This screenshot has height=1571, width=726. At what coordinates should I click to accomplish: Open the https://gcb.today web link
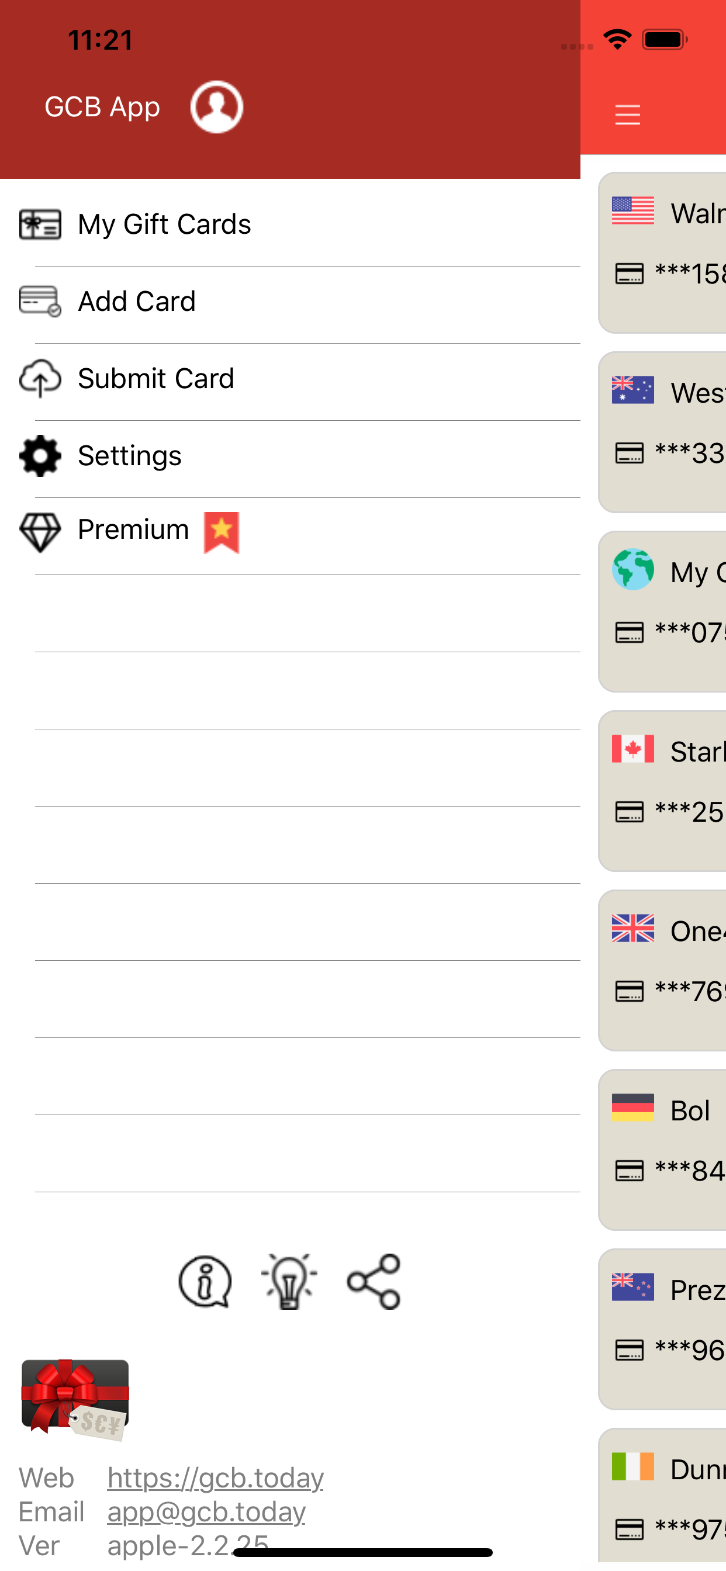[x=215, y=1477]
